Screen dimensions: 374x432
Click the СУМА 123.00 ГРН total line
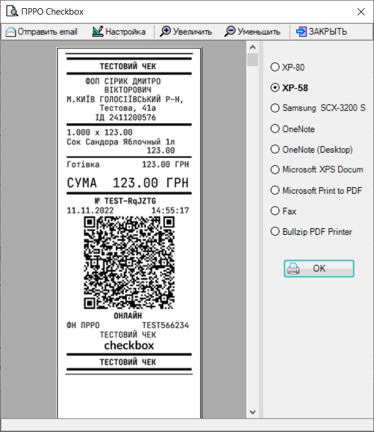coord(128,183)
